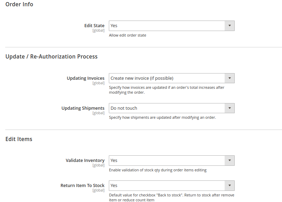Open the Updating Invoices select box
Image resolution: width=282 pixels, height=202 pixels.
coord(171,78)
